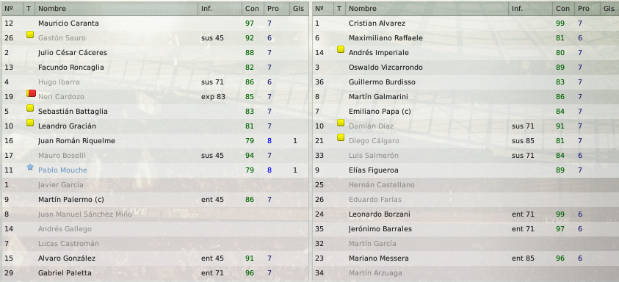
Task: Click the blue star beside Pablo Mouche
Action: point(30,167)
